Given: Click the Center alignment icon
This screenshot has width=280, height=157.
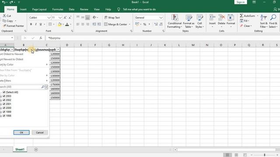Looking at the screenshot, I should pos(83,24).
